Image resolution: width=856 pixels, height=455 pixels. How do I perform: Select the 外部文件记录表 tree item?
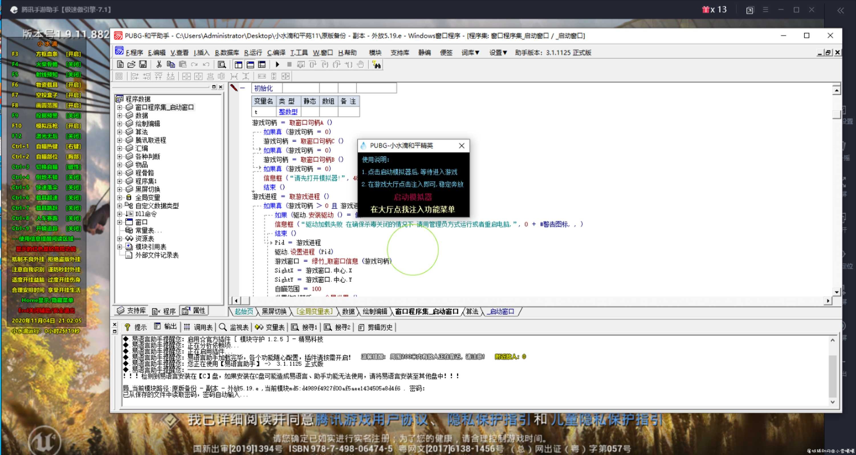[157, 255]
